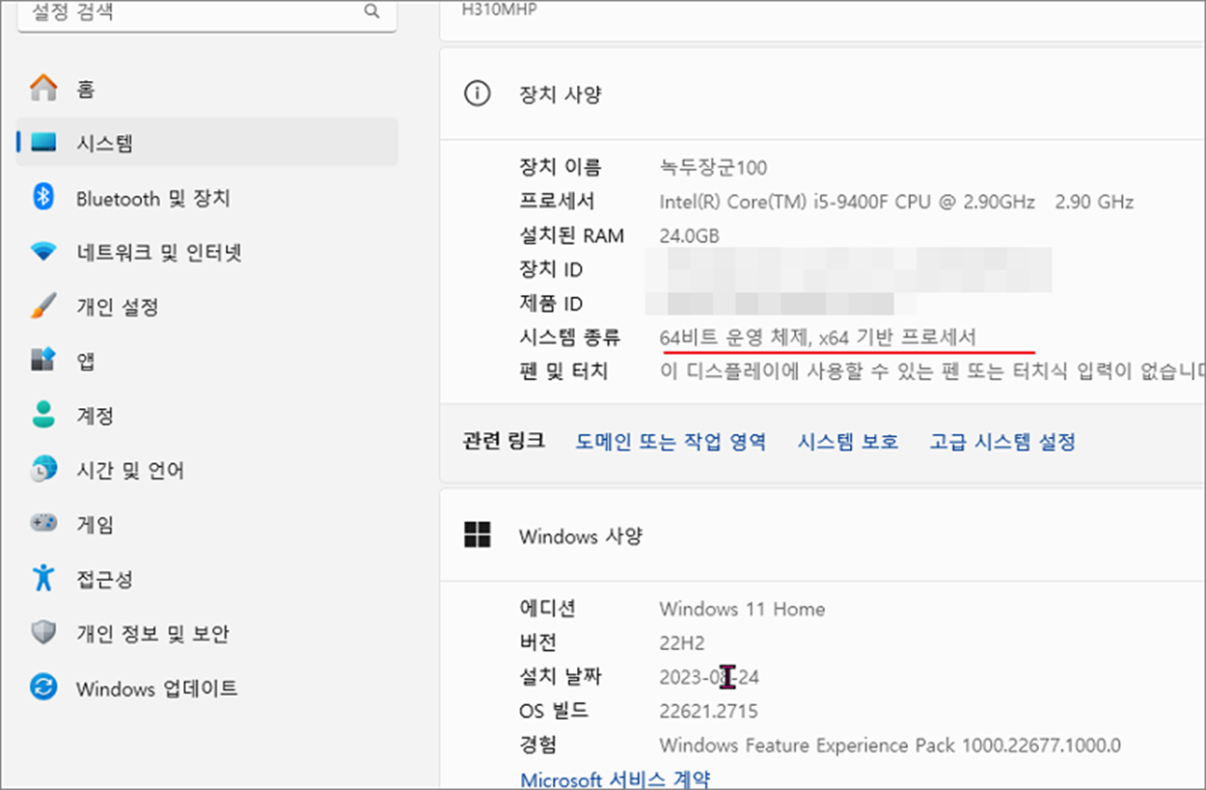This screenshot has height=790, width=1206.
Task: Open the 도메인 또는 작업 영역 link
Action: pyautogui.click(x=671, y=442)
